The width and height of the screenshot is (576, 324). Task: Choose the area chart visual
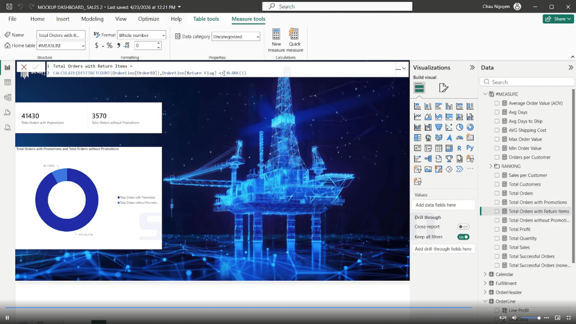(x=428, y=117)
